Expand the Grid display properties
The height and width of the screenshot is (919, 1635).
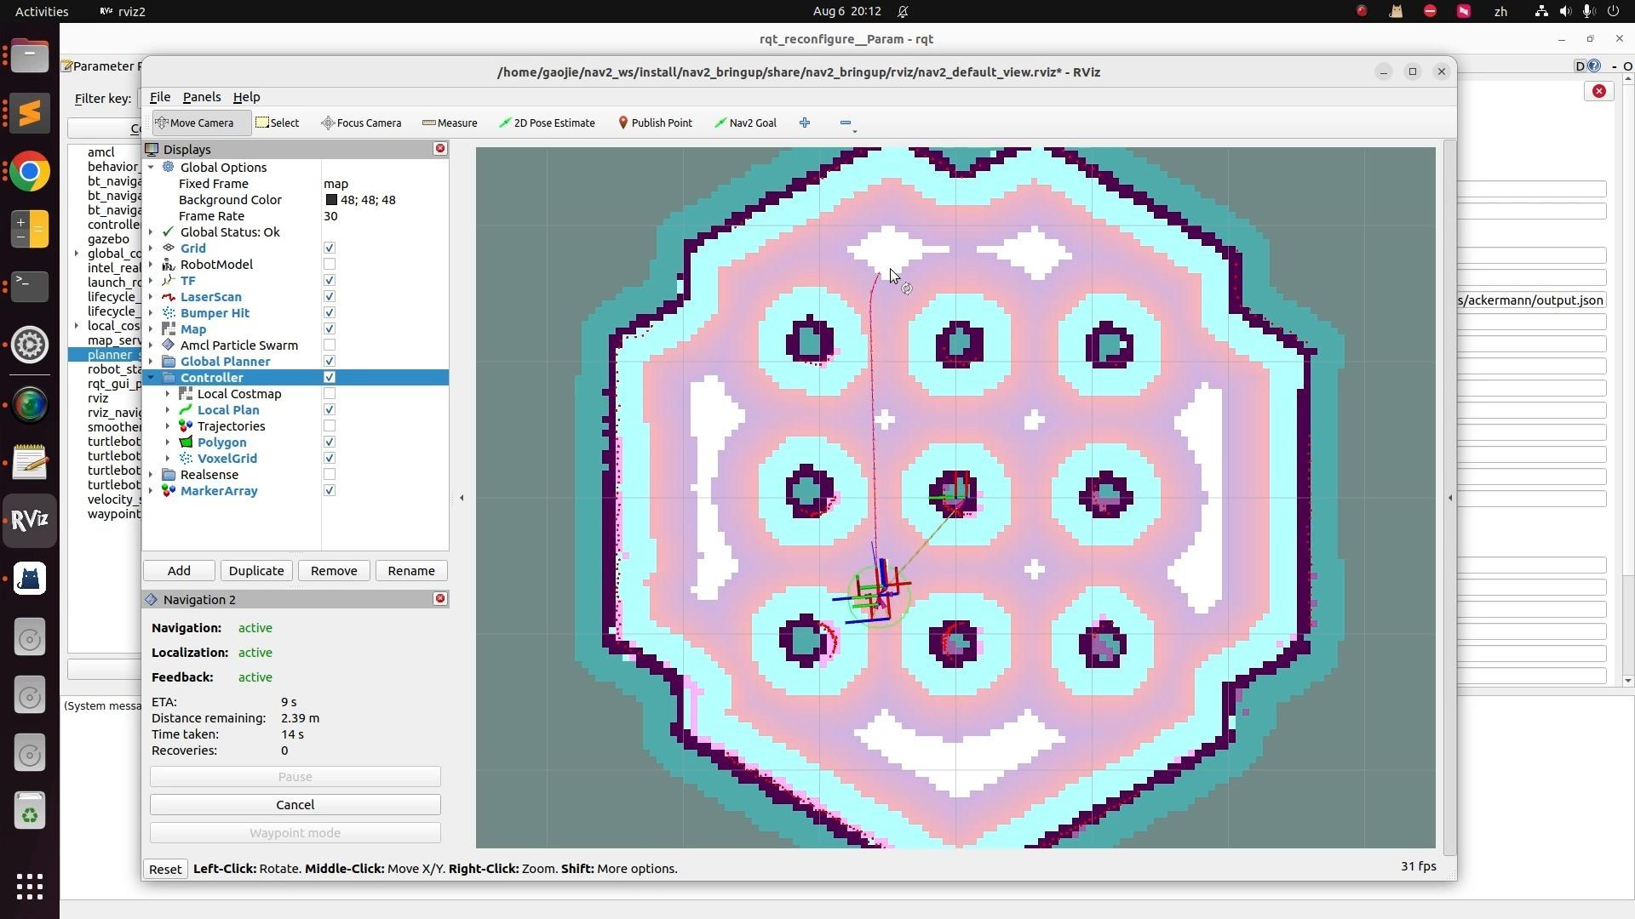click(x=152, y=248)
